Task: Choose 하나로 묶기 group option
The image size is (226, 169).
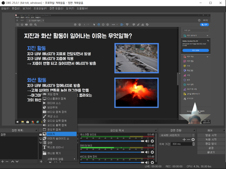Action: pyautogui.click(x=60, y=153)
